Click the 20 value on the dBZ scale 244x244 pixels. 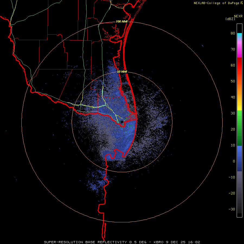pos(233,129)
